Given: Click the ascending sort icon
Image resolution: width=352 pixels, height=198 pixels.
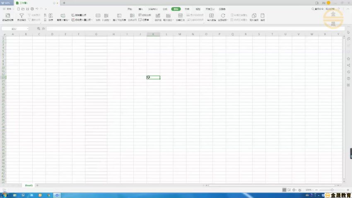Looking at the screenshot, I should point(45,15).
